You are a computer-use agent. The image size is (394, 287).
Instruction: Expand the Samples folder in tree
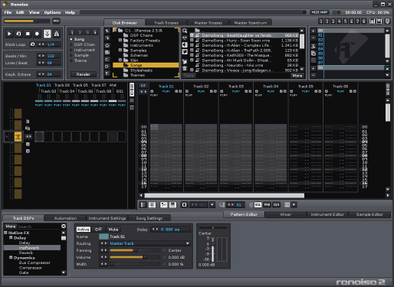pos(120,51)
